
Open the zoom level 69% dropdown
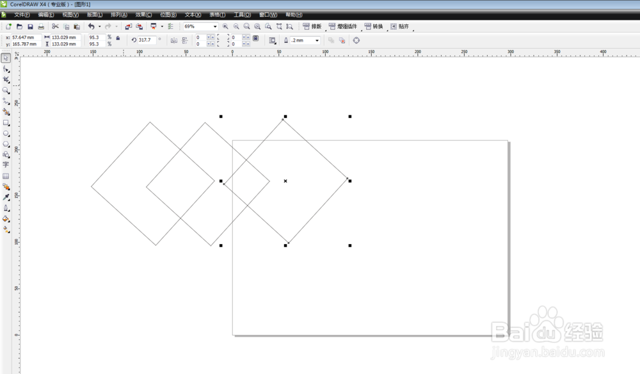[215, 26]
